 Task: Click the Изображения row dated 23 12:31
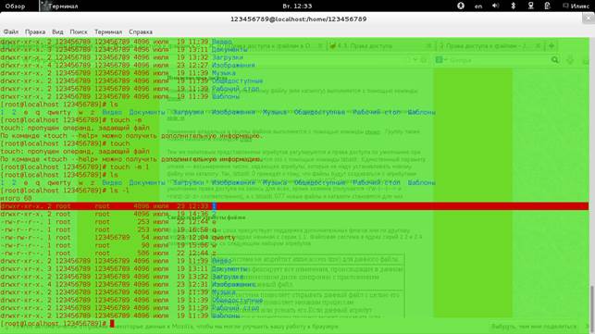[x=128, y=284]
